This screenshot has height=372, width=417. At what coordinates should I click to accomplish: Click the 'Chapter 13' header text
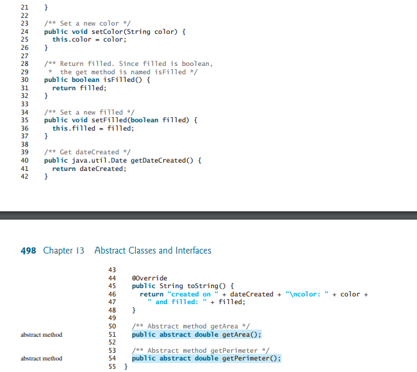tap(64, 250)
